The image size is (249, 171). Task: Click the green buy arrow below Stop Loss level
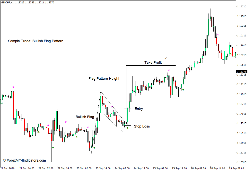pyautogui.click(x=127, y=129)
